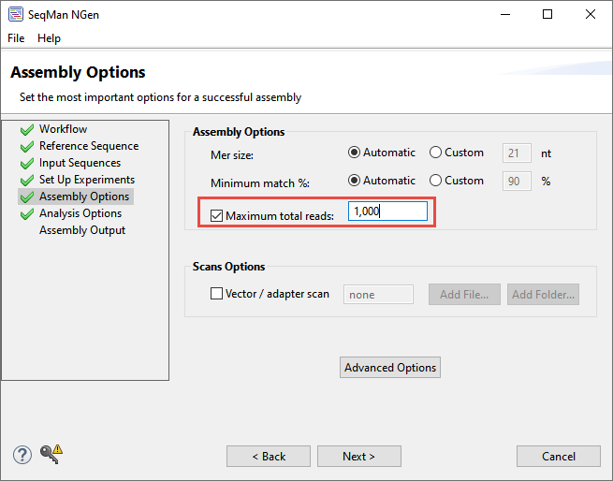Enable Vector / adapter scan checkbox
This screenshot has height=481, width=613.
coord(217,294)
